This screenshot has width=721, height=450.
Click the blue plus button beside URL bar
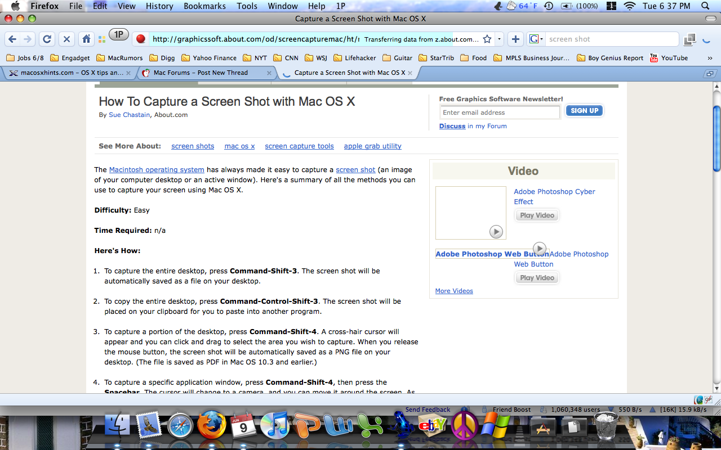(515, 39)
